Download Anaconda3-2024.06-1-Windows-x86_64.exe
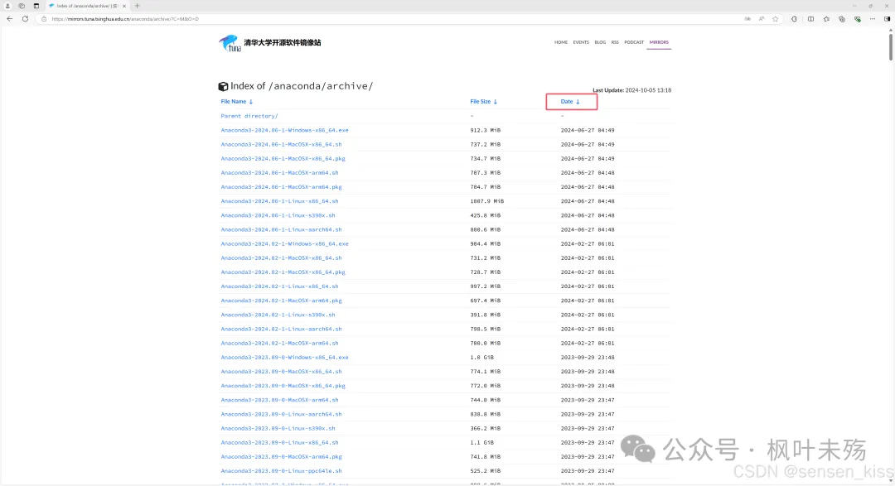 (x=284, y=130)
